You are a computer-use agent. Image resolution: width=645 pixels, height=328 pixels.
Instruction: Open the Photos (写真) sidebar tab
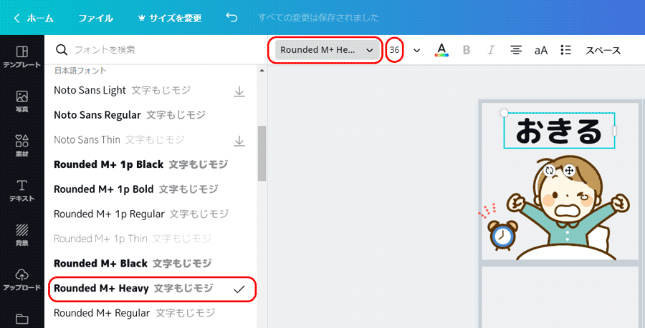click(21, 101)
